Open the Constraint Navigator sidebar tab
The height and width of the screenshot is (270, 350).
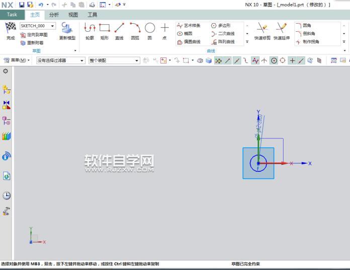point(7,105)
